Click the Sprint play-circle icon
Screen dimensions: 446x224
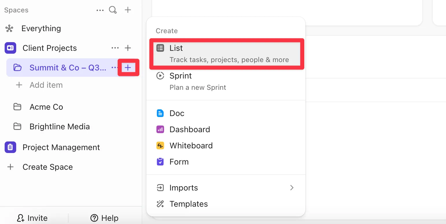[160, 76]
